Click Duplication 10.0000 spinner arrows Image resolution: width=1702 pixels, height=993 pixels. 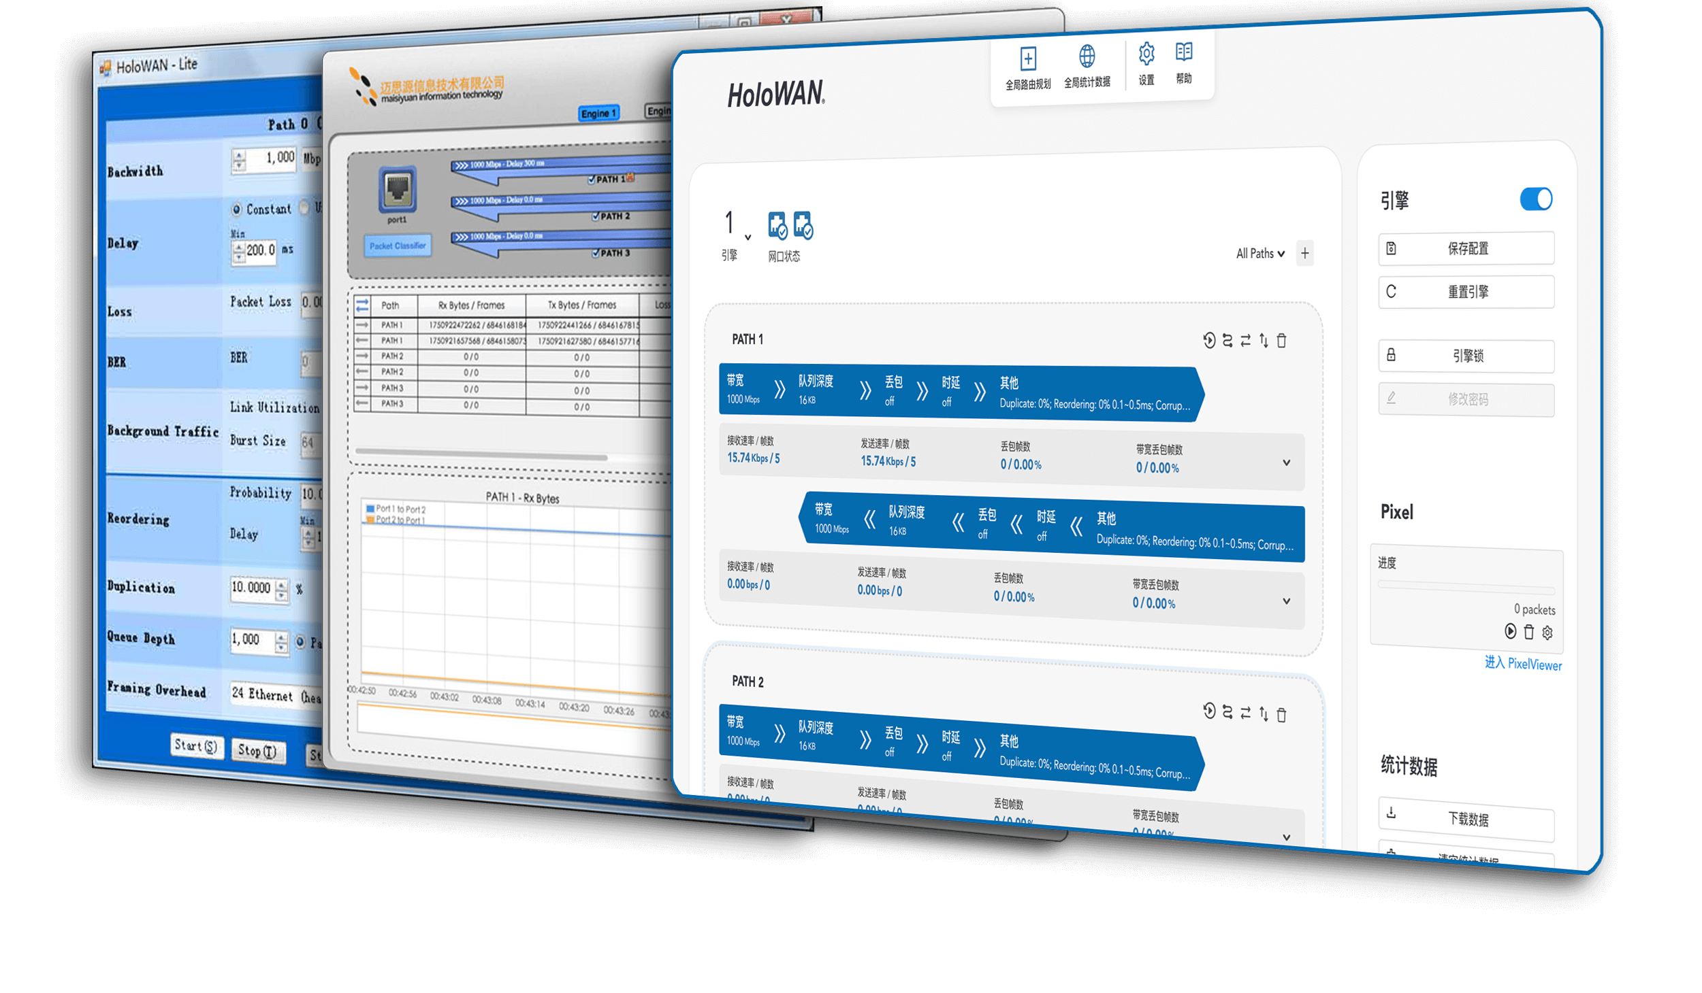point(281,590)
